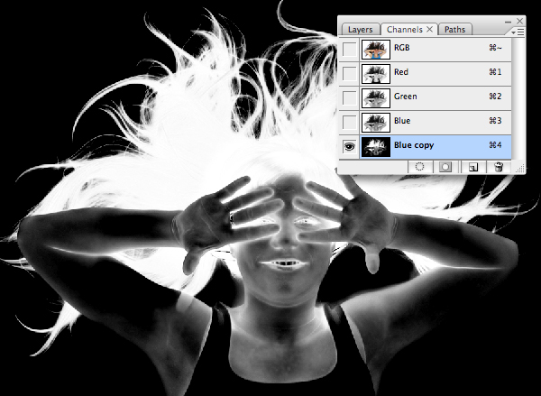Close the Channels tab with its X
Viewport: 541px width, 396px height.
429,30
